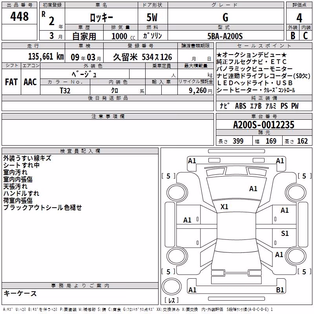The height and width of the screenshot is (314, 314).
Task: Click the overall evaluation score 4
Action: (x=299, y=18)
